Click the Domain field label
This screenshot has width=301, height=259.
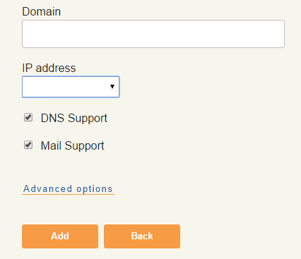[42, 11]
